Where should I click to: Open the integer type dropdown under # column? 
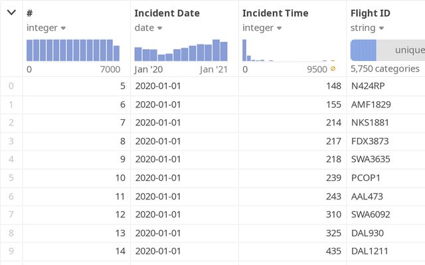(x=63, y=28)
